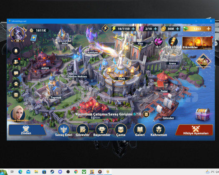Image resolution: width=219 pixels, height=175 pixels.
Task: Click Kesintisiz Çatışma/Savaş Girişimi quest text
Action: pos(104,114)
